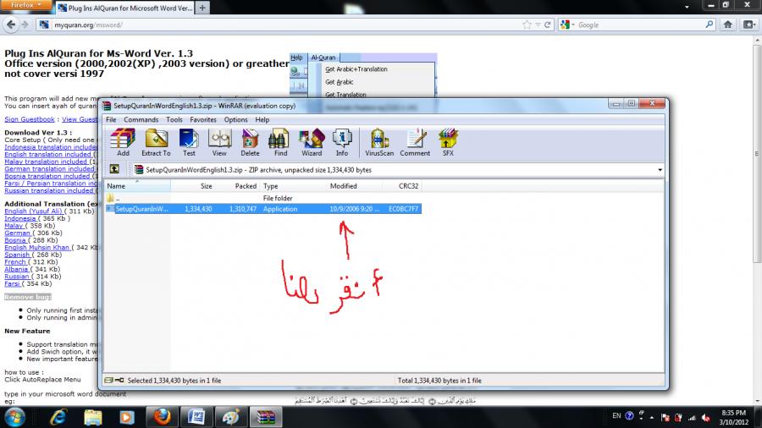
Task: Open the Find binoculars icon
Action: click(280, 141)
